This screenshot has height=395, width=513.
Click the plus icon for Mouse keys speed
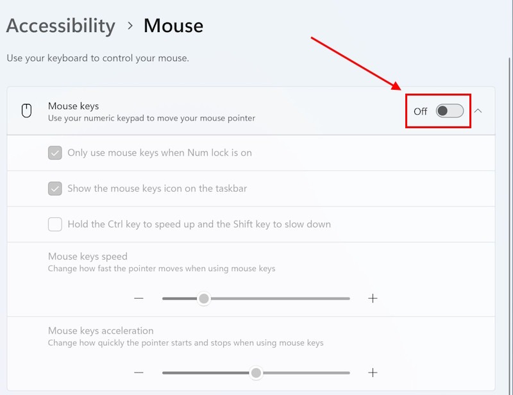click(x=373, y=298)
